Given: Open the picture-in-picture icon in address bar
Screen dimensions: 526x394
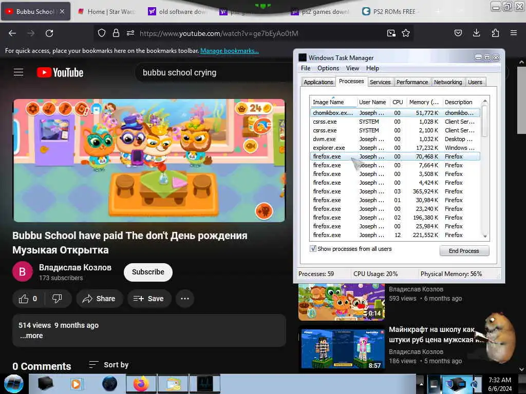Looking at the screenshot, I should point(391,33).
